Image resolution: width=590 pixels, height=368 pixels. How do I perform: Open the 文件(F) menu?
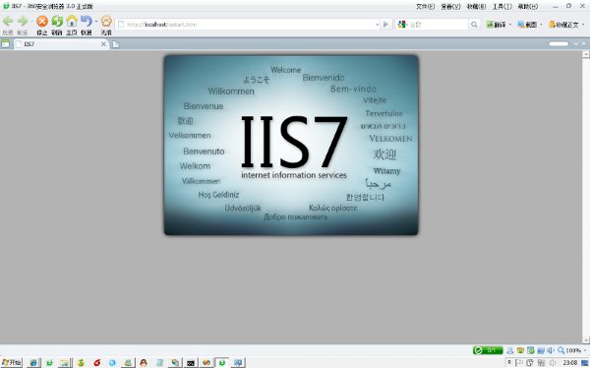tap(425, 7)
